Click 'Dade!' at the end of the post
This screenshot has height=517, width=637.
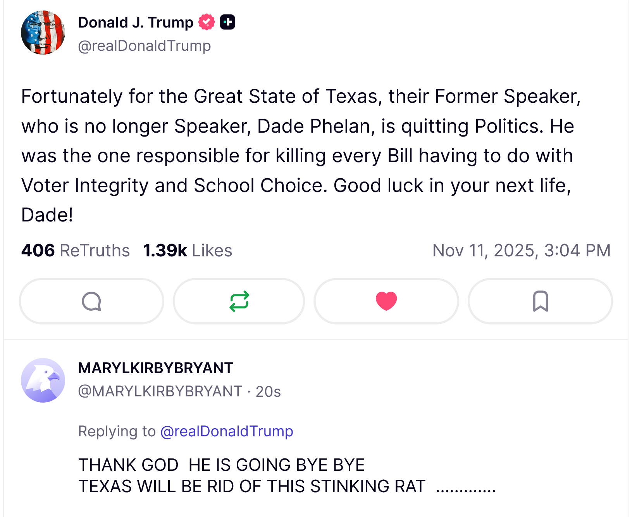47,215
